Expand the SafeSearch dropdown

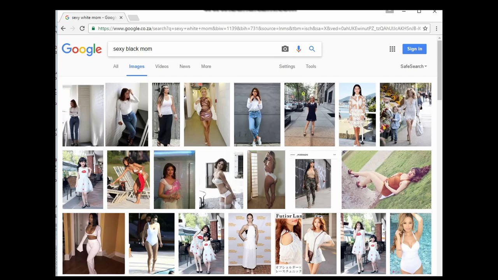(414, 66)
